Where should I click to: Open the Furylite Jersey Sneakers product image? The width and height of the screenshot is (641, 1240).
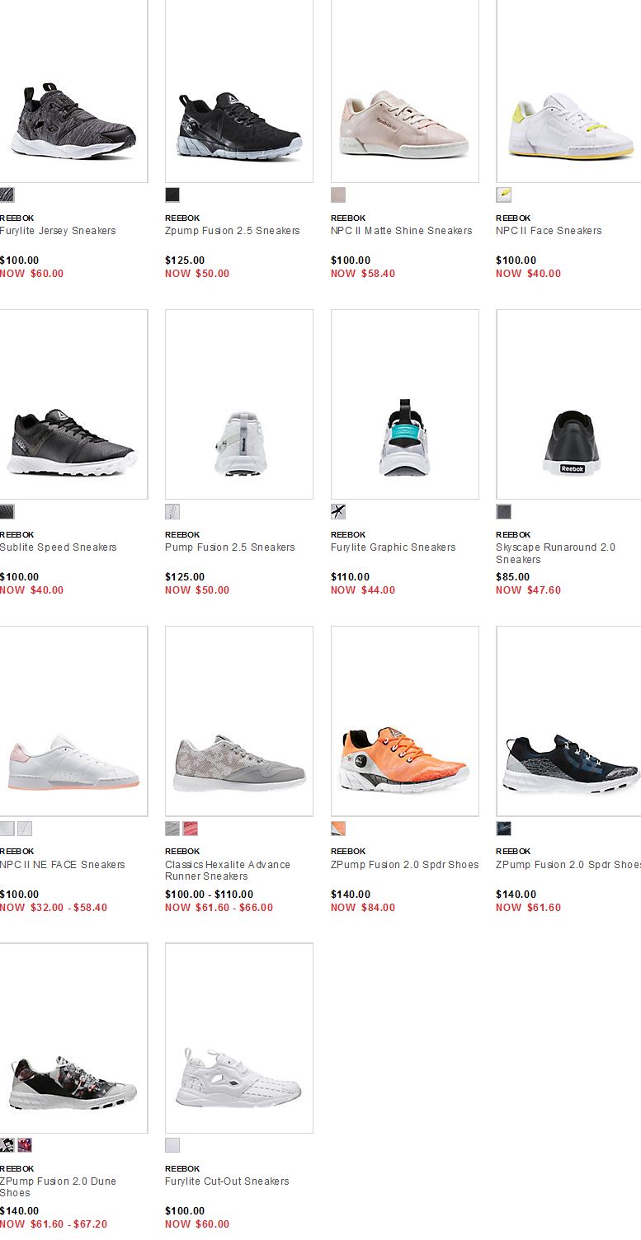pyautogui.click(x=73, y=91)
